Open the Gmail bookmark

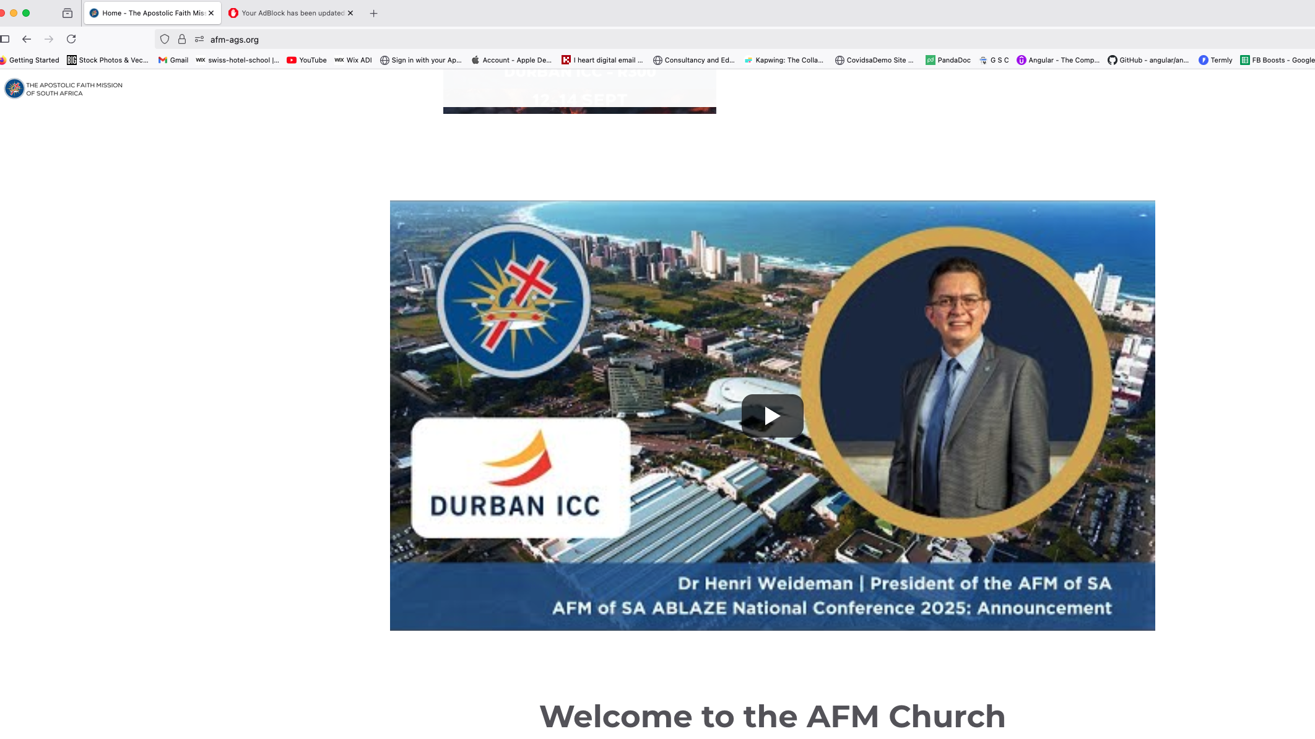[x=173, y=60]
